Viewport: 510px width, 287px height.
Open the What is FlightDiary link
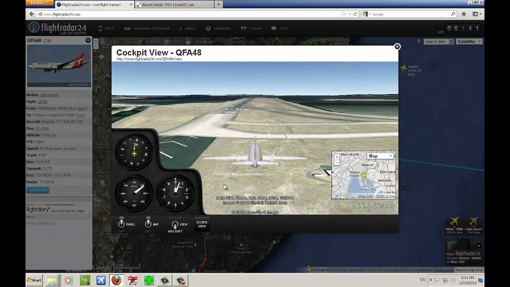41,223
